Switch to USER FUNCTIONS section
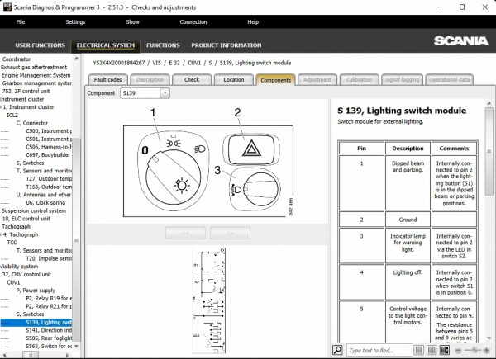This screenshot has width=496, height=359. pos(41,45)
